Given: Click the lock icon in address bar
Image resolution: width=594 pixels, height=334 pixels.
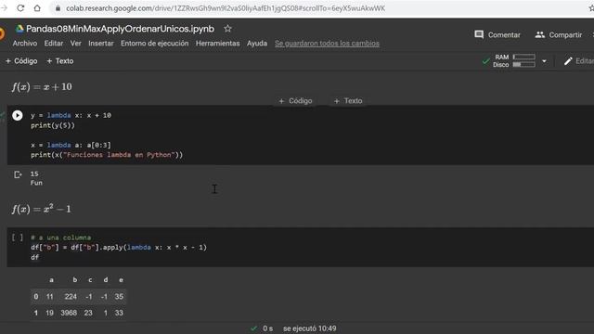Looking at the screenshot, I should [58, 8].
